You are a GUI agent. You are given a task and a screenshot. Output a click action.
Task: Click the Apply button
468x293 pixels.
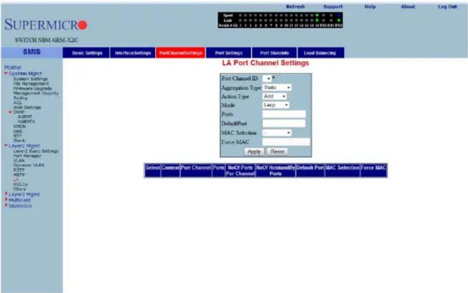pos(254,152)
